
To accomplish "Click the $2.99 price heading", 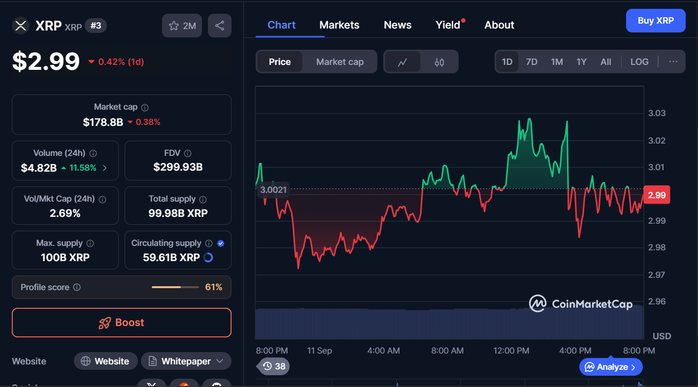I will (x=46, y=62).
